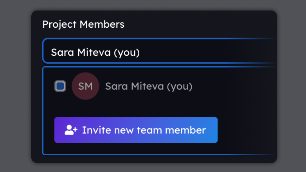Toggle Sara Miteva's member selection checkbox

pyautogui.click(x=60, y=86)
